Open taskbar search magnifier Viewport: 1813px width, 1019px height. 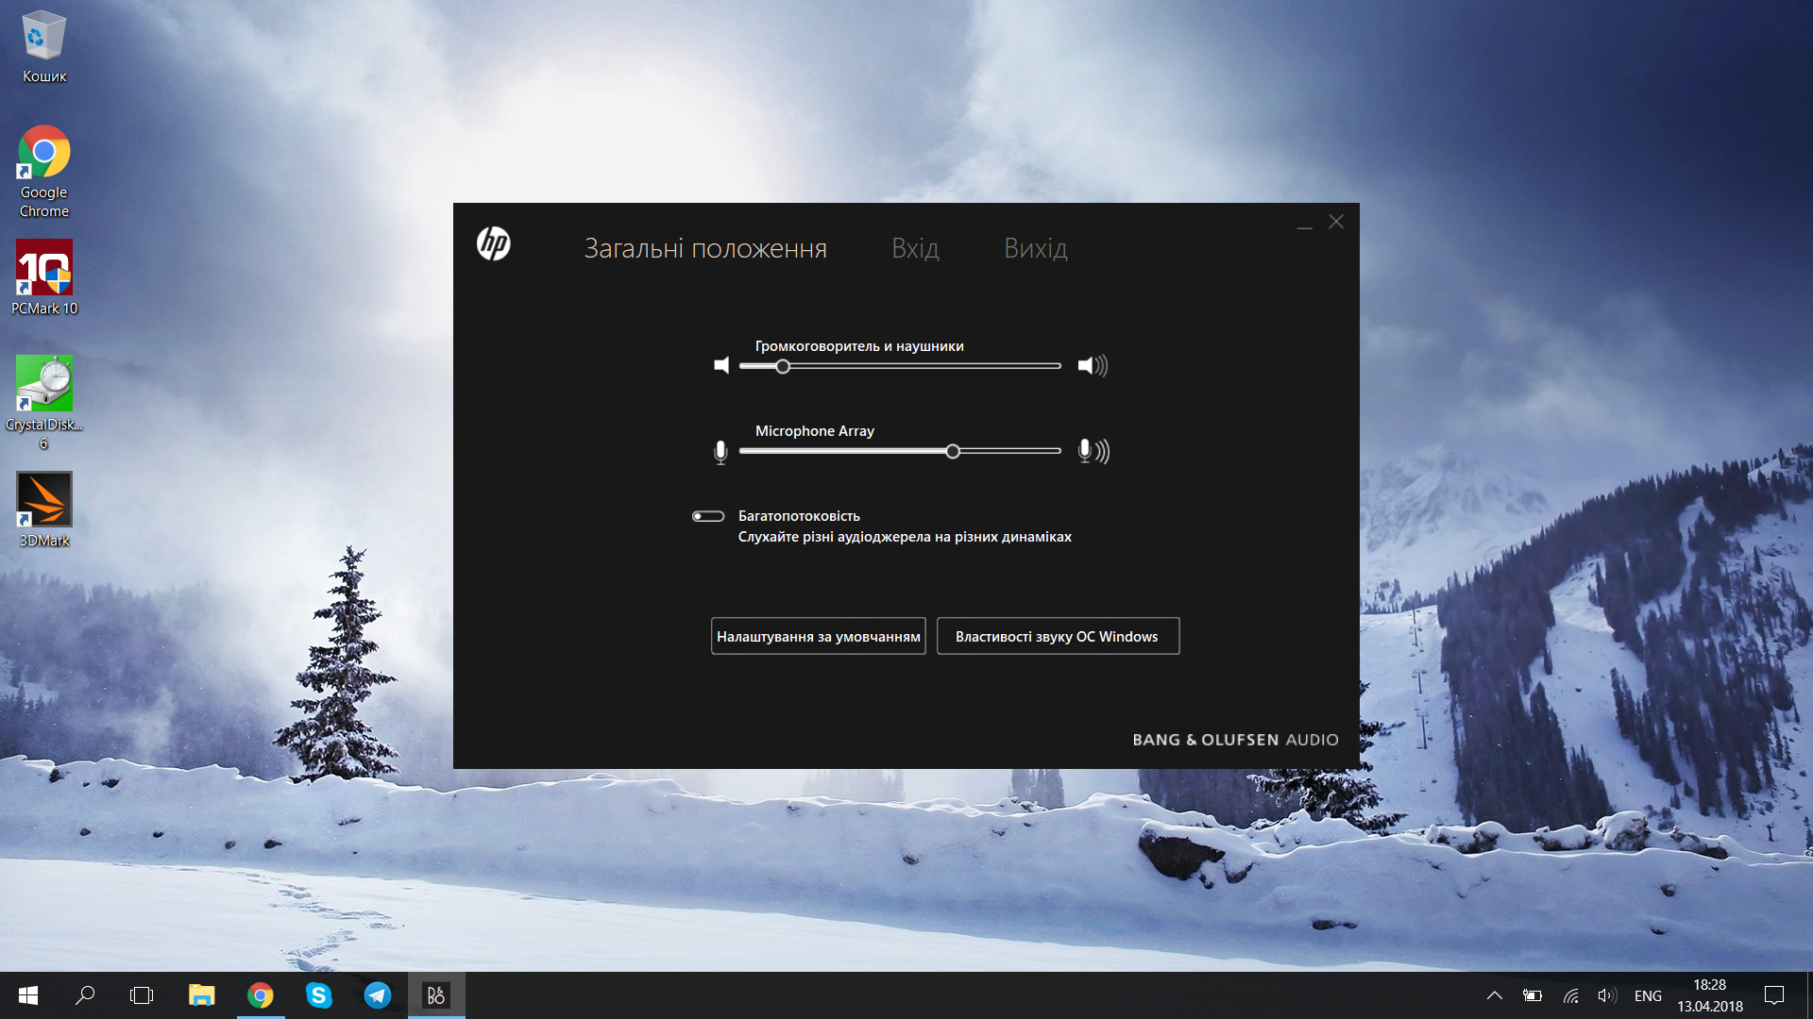pos(85,995)
